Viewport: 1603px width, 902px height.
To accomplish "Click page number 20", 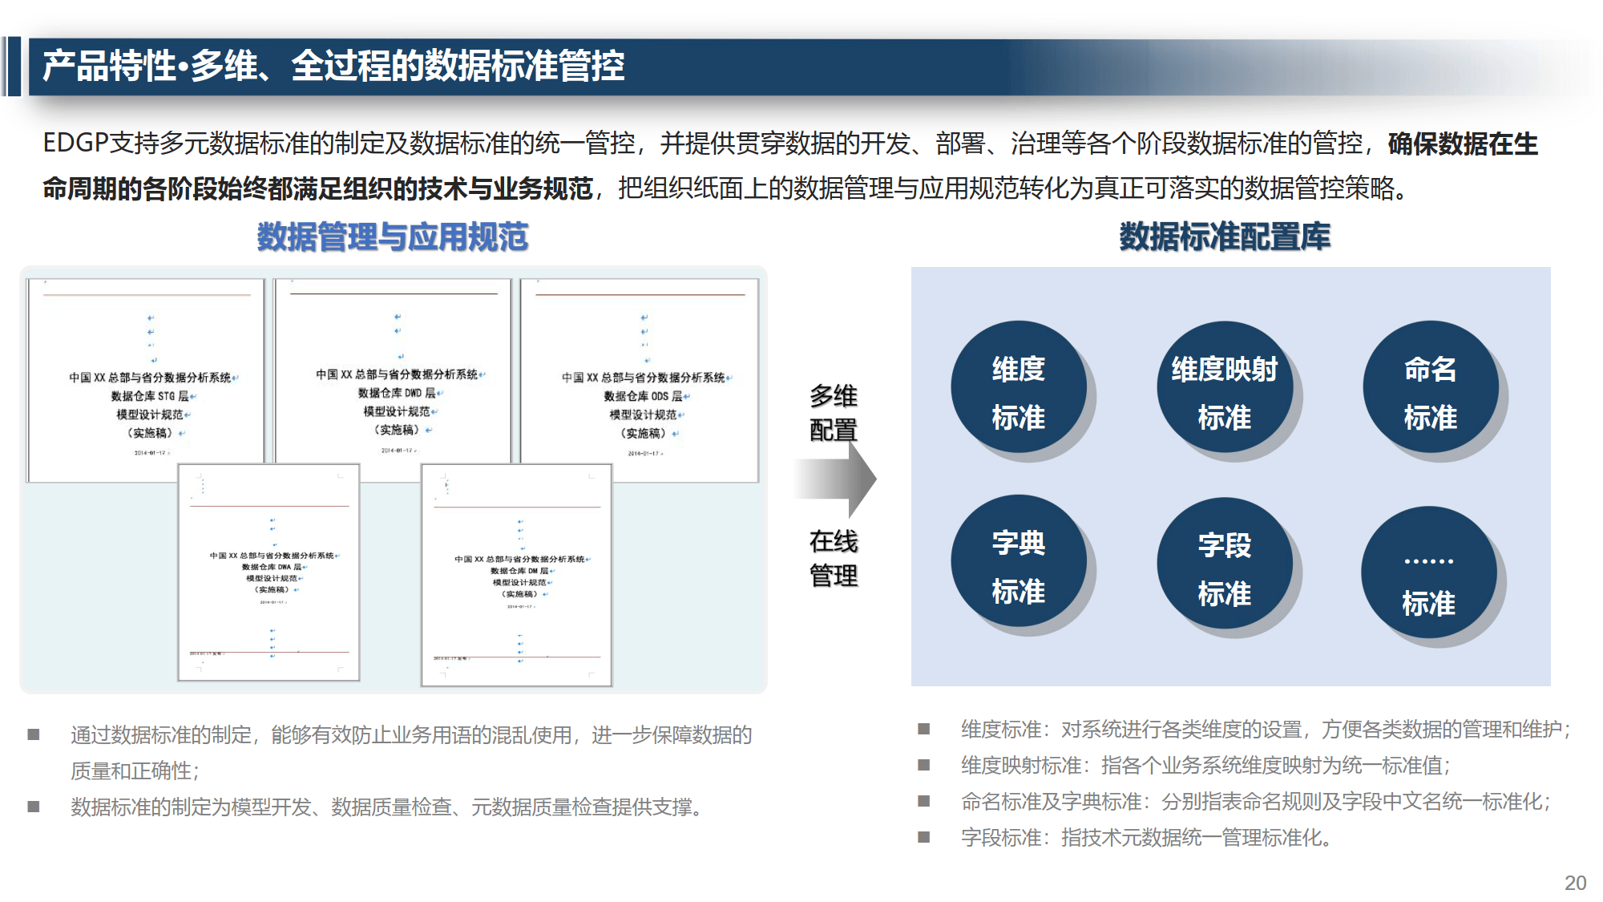I will tap(1575, 883).
